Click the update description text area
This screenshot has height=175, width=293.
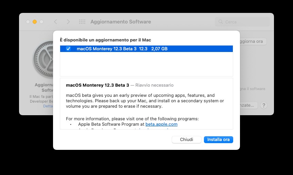pyautogui.click(x=146, y=104)
